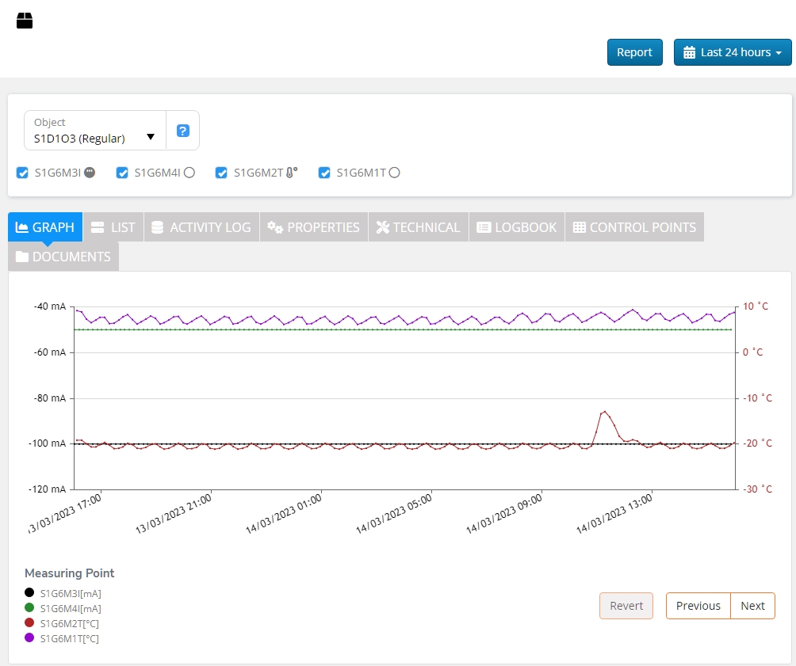Uncheck the S1G6M3I checkbox
The width and height of the screenshot is (796, 666).
[x=22, y=173]
